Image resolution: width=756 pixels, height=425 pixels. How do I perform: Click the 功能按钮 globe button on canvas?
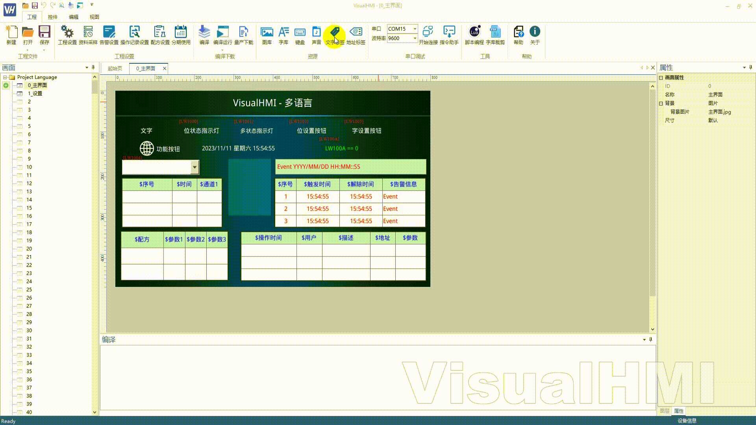159,149
